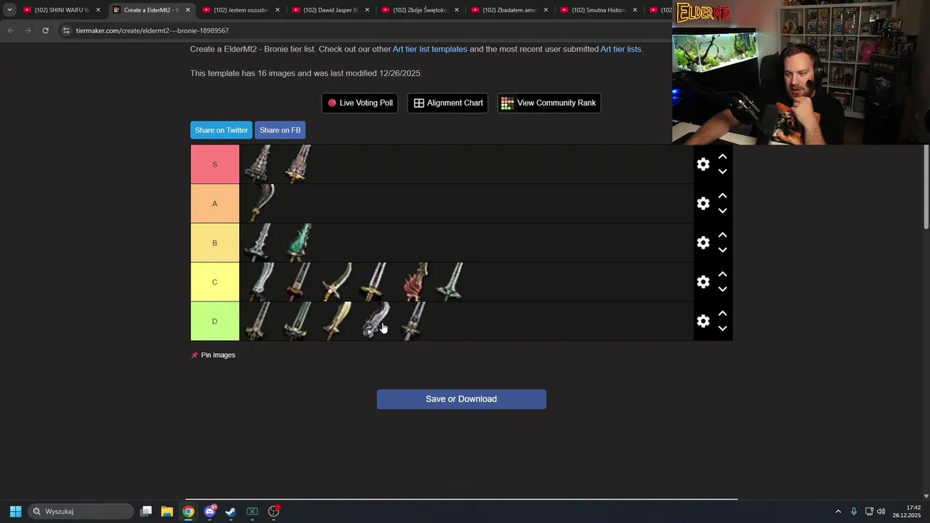Move C tier row down with arrow
Image resolution: width=930 pixels, height=523 pixels.
point(722,289)
